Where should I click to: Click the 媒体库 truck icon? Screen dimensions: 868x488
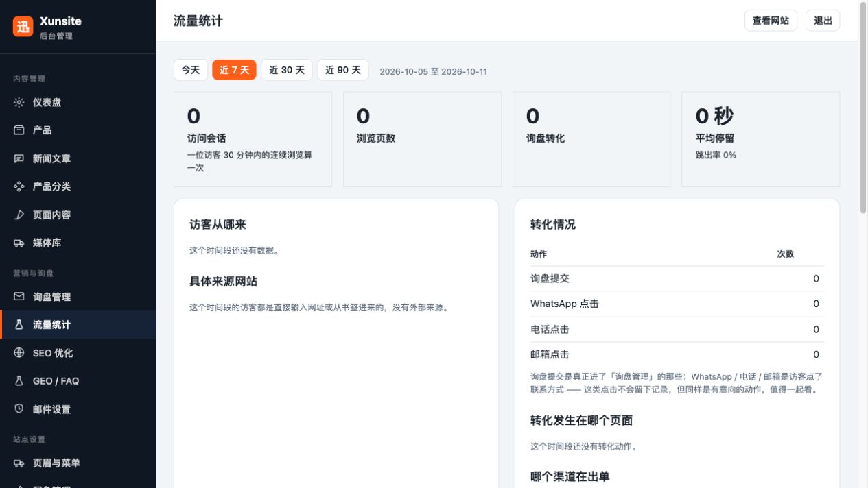pos(19,243)
